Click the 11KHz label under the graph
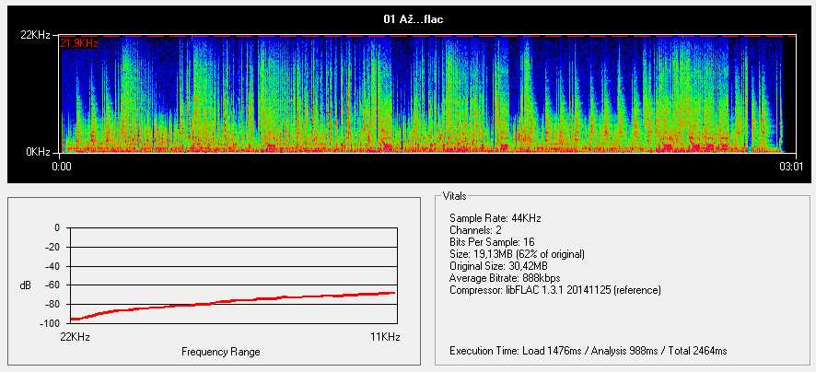 click(386, 338)
